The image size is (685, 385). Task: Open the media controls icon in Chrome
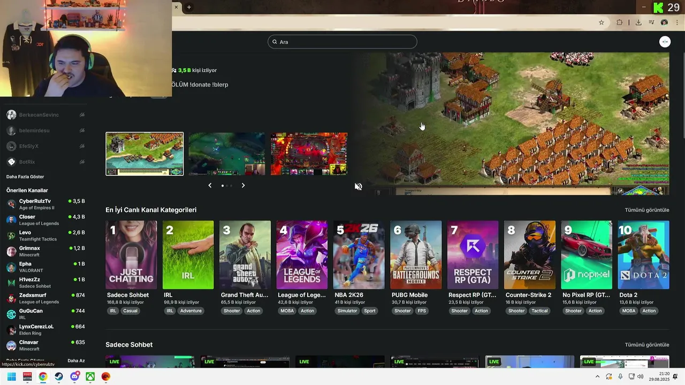651,22
